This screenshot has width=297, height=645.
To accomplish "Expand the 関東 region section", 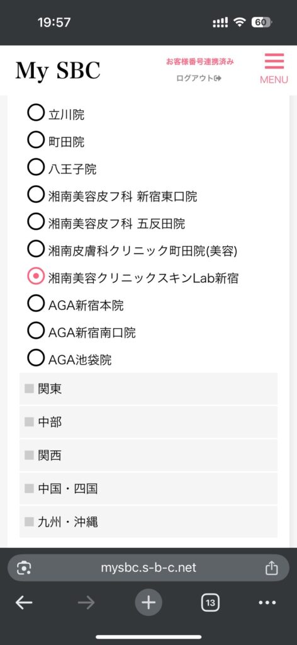I will point(148,389).
